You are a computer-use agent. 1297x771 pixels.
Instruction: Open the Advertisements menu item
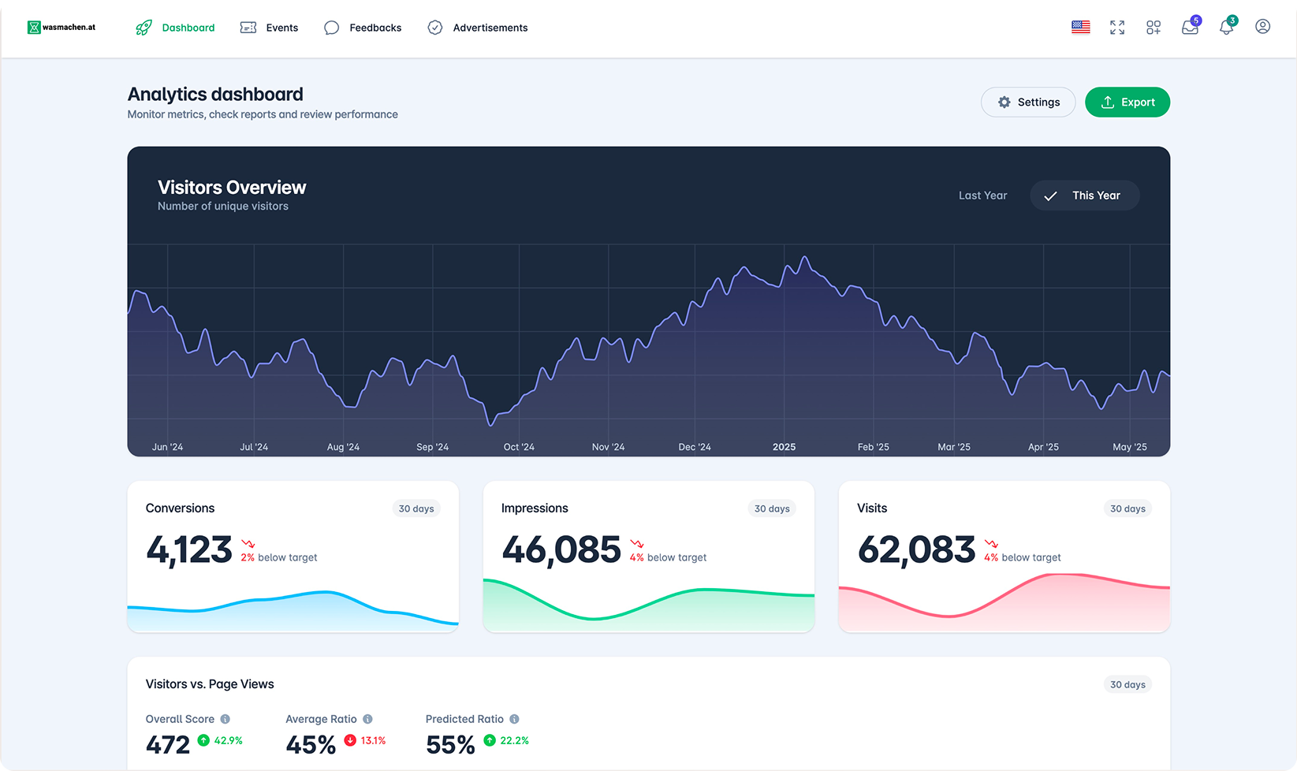(x=478, y=28)
